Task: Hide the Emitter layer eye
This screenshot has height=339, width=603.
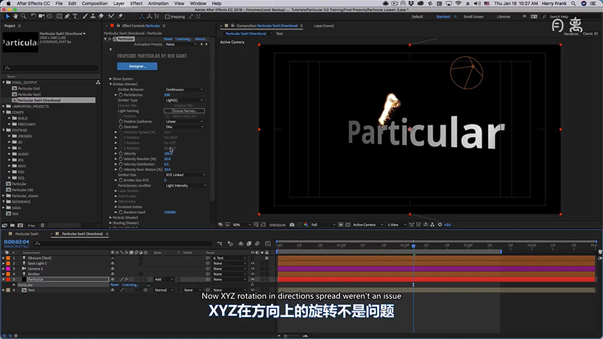Action: coord(253,274)
